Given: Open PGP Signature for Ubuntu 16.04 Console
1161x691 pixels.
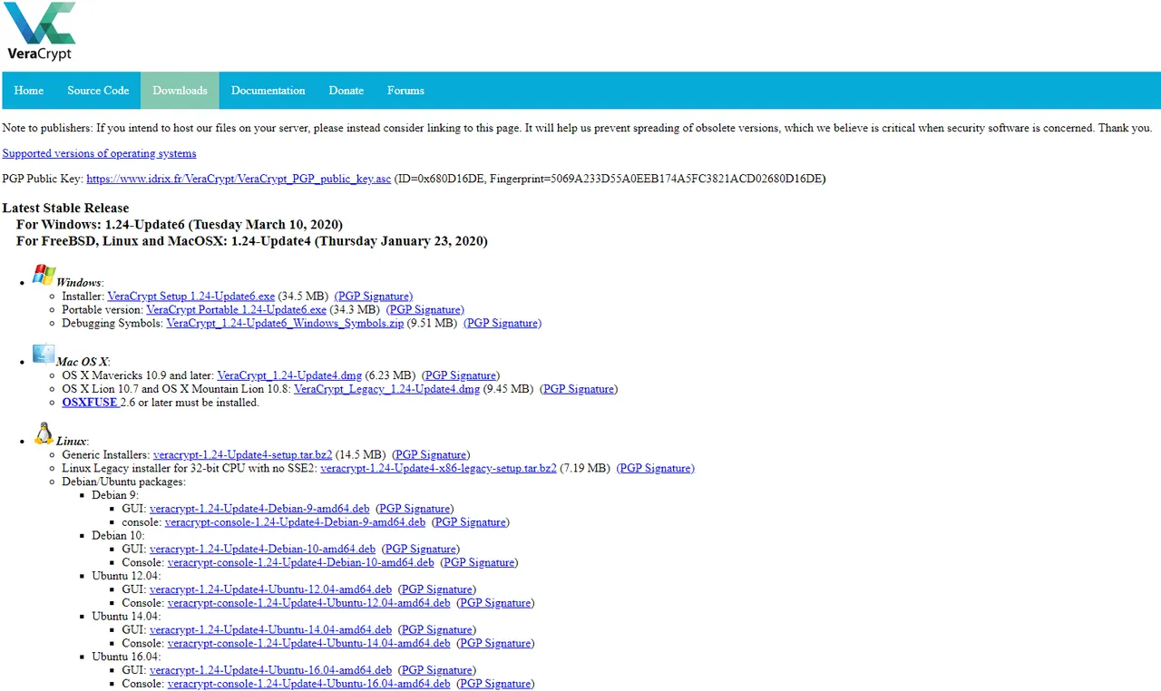Looking at the screenshot, I should pos(495,684).
